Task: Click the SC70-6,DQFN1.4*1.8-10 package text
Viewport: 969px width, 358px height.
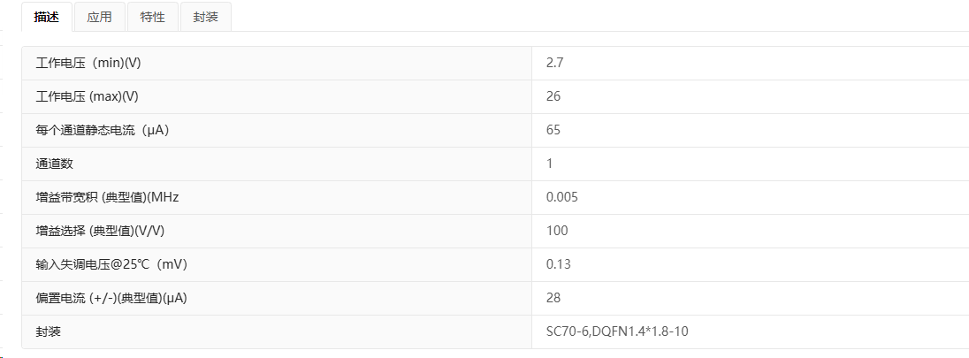Action: (617, 331)
